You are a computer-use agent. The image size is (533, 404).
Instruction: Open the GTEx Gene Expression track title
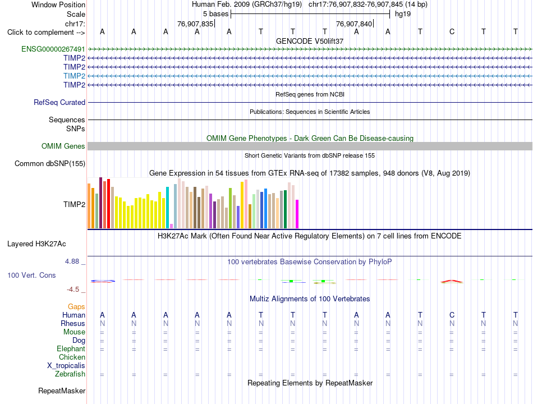click(x=310, y=173)
